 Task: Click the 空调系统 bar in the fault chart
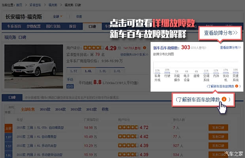[x=206, y=73]
